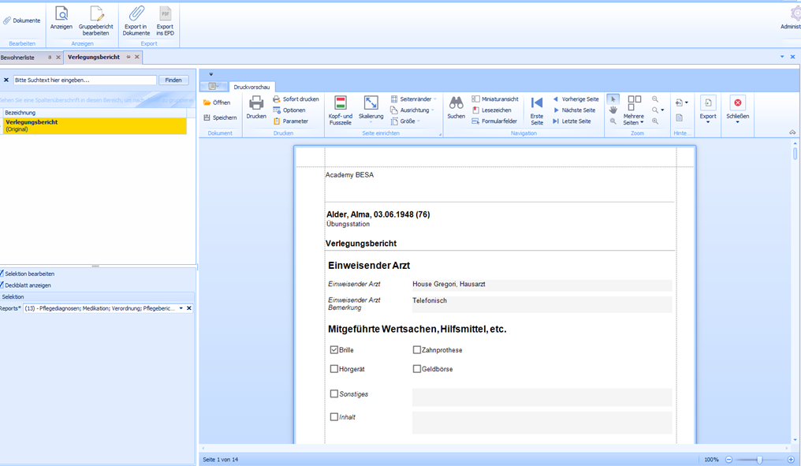The image size is (801, 466).
Task: Select the hand pan tool
Action: [x=613, y=110]
